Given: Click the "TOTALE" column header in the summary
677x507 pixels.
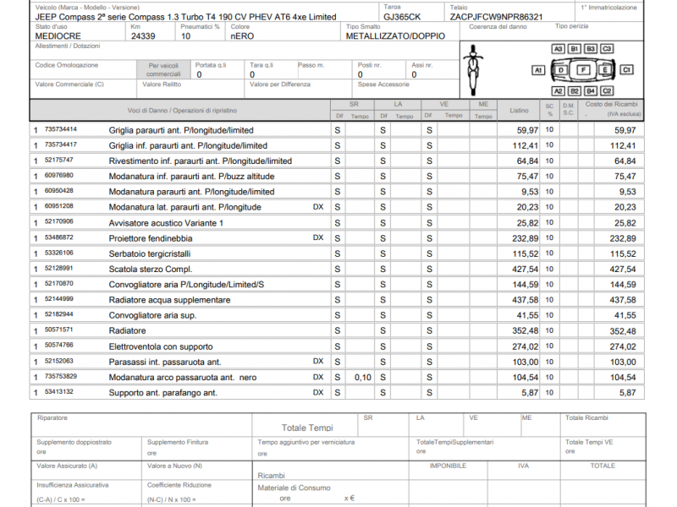Looking at the screenshot, I should pyautogui.click(x=603, y=466).
